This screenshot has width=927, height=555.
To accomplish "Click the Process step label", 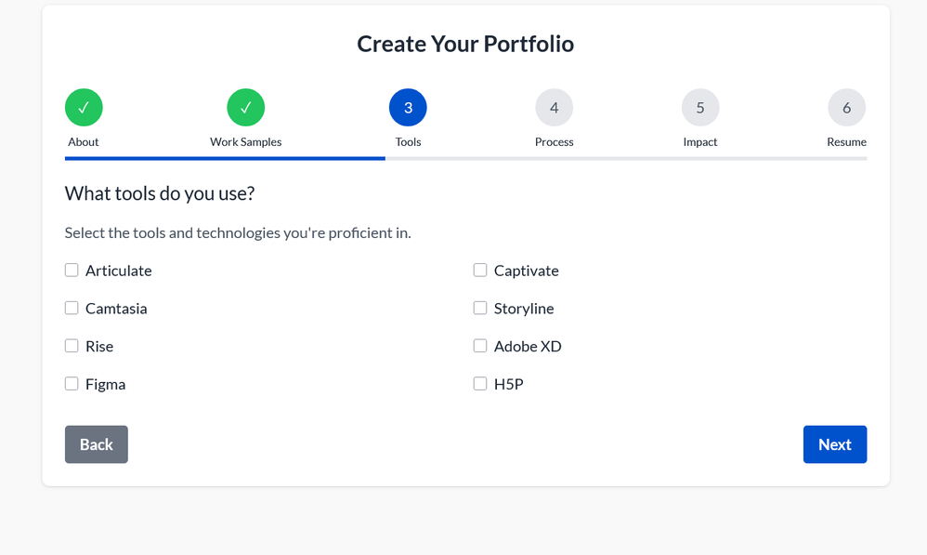I will [x=554, y=142].
